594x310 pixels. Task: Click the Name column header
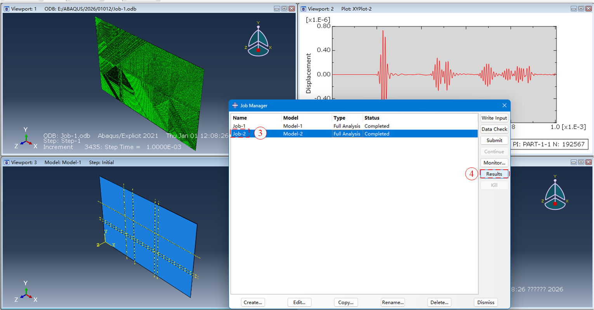click(x=256, y=118)
